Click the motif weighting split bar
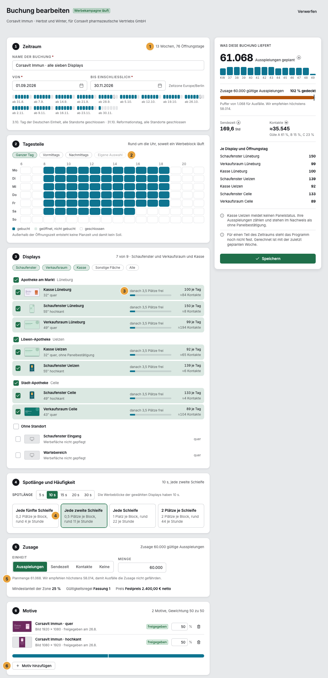 pyautogui.click(x=108, y=656)
